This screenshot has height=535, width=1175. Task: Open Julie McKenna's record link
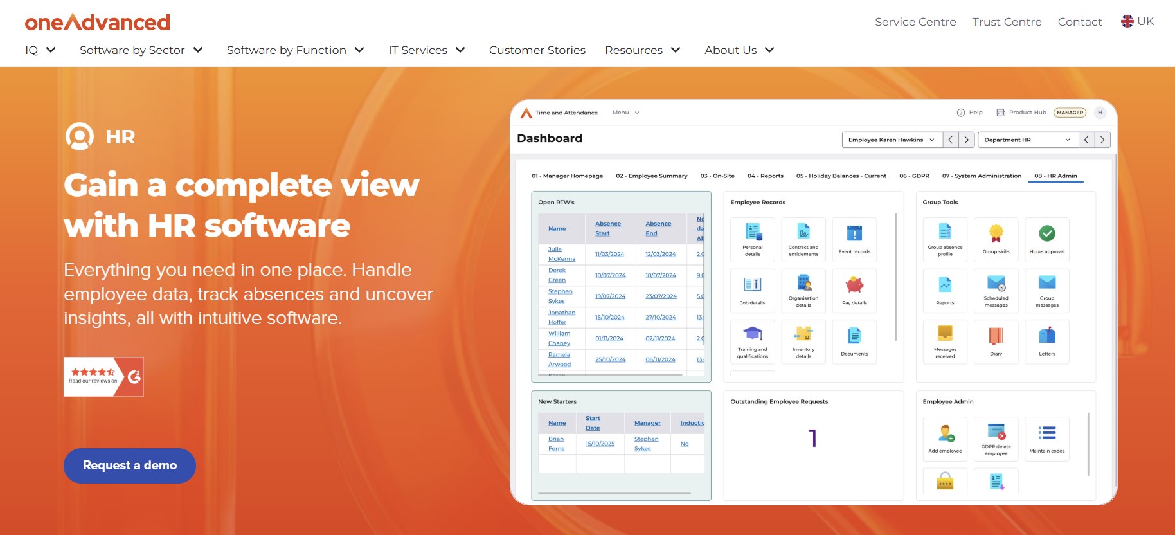coord(562,254)
